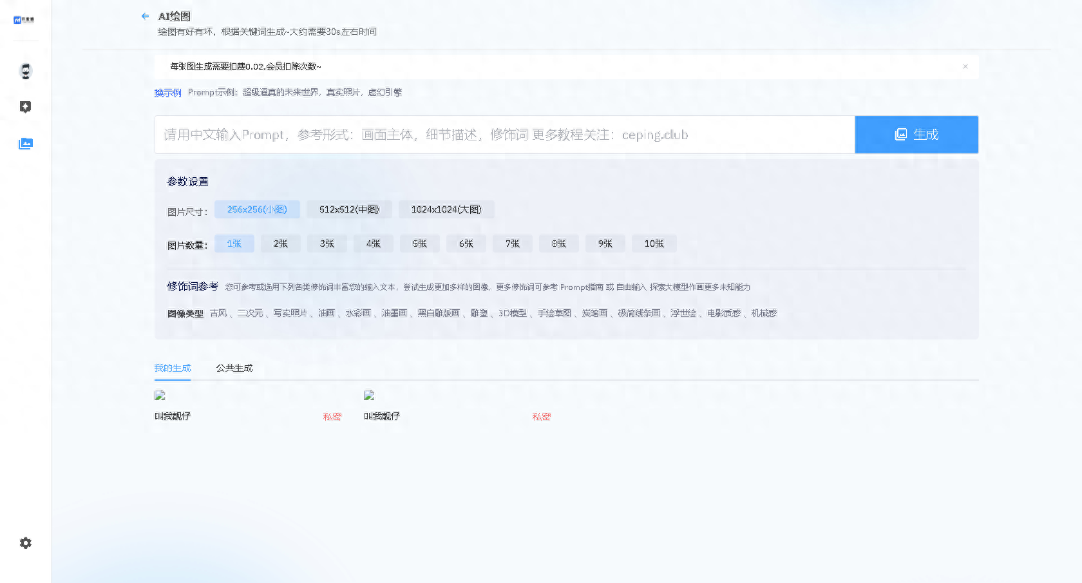Click 油墨画 style keyword
The image size is (1082, 583).
pyautogui.click(x=394, y=313)
